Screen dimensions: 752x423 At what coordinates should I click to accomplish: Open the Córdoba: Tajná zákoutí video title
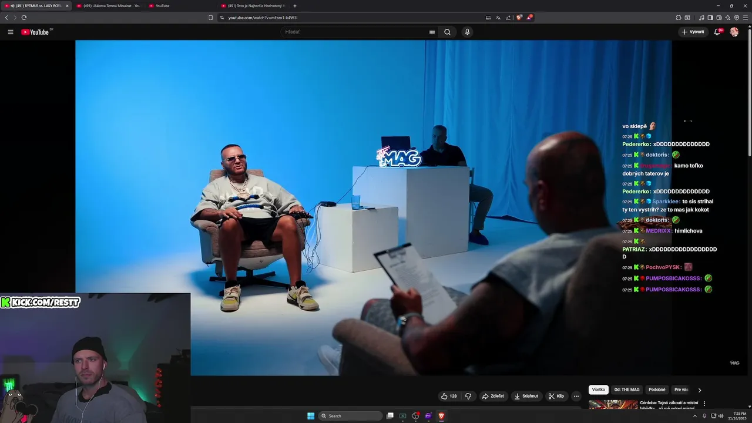[x=669, y=405]
